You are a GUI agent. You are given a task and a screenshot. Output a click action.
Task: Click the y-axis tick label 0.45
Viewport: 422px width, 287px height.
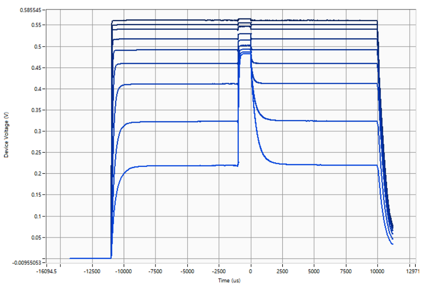click(x=37, y=68)
